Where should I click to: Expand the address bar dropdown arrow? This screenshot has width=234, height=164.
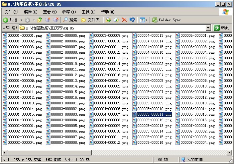(208, 28)
